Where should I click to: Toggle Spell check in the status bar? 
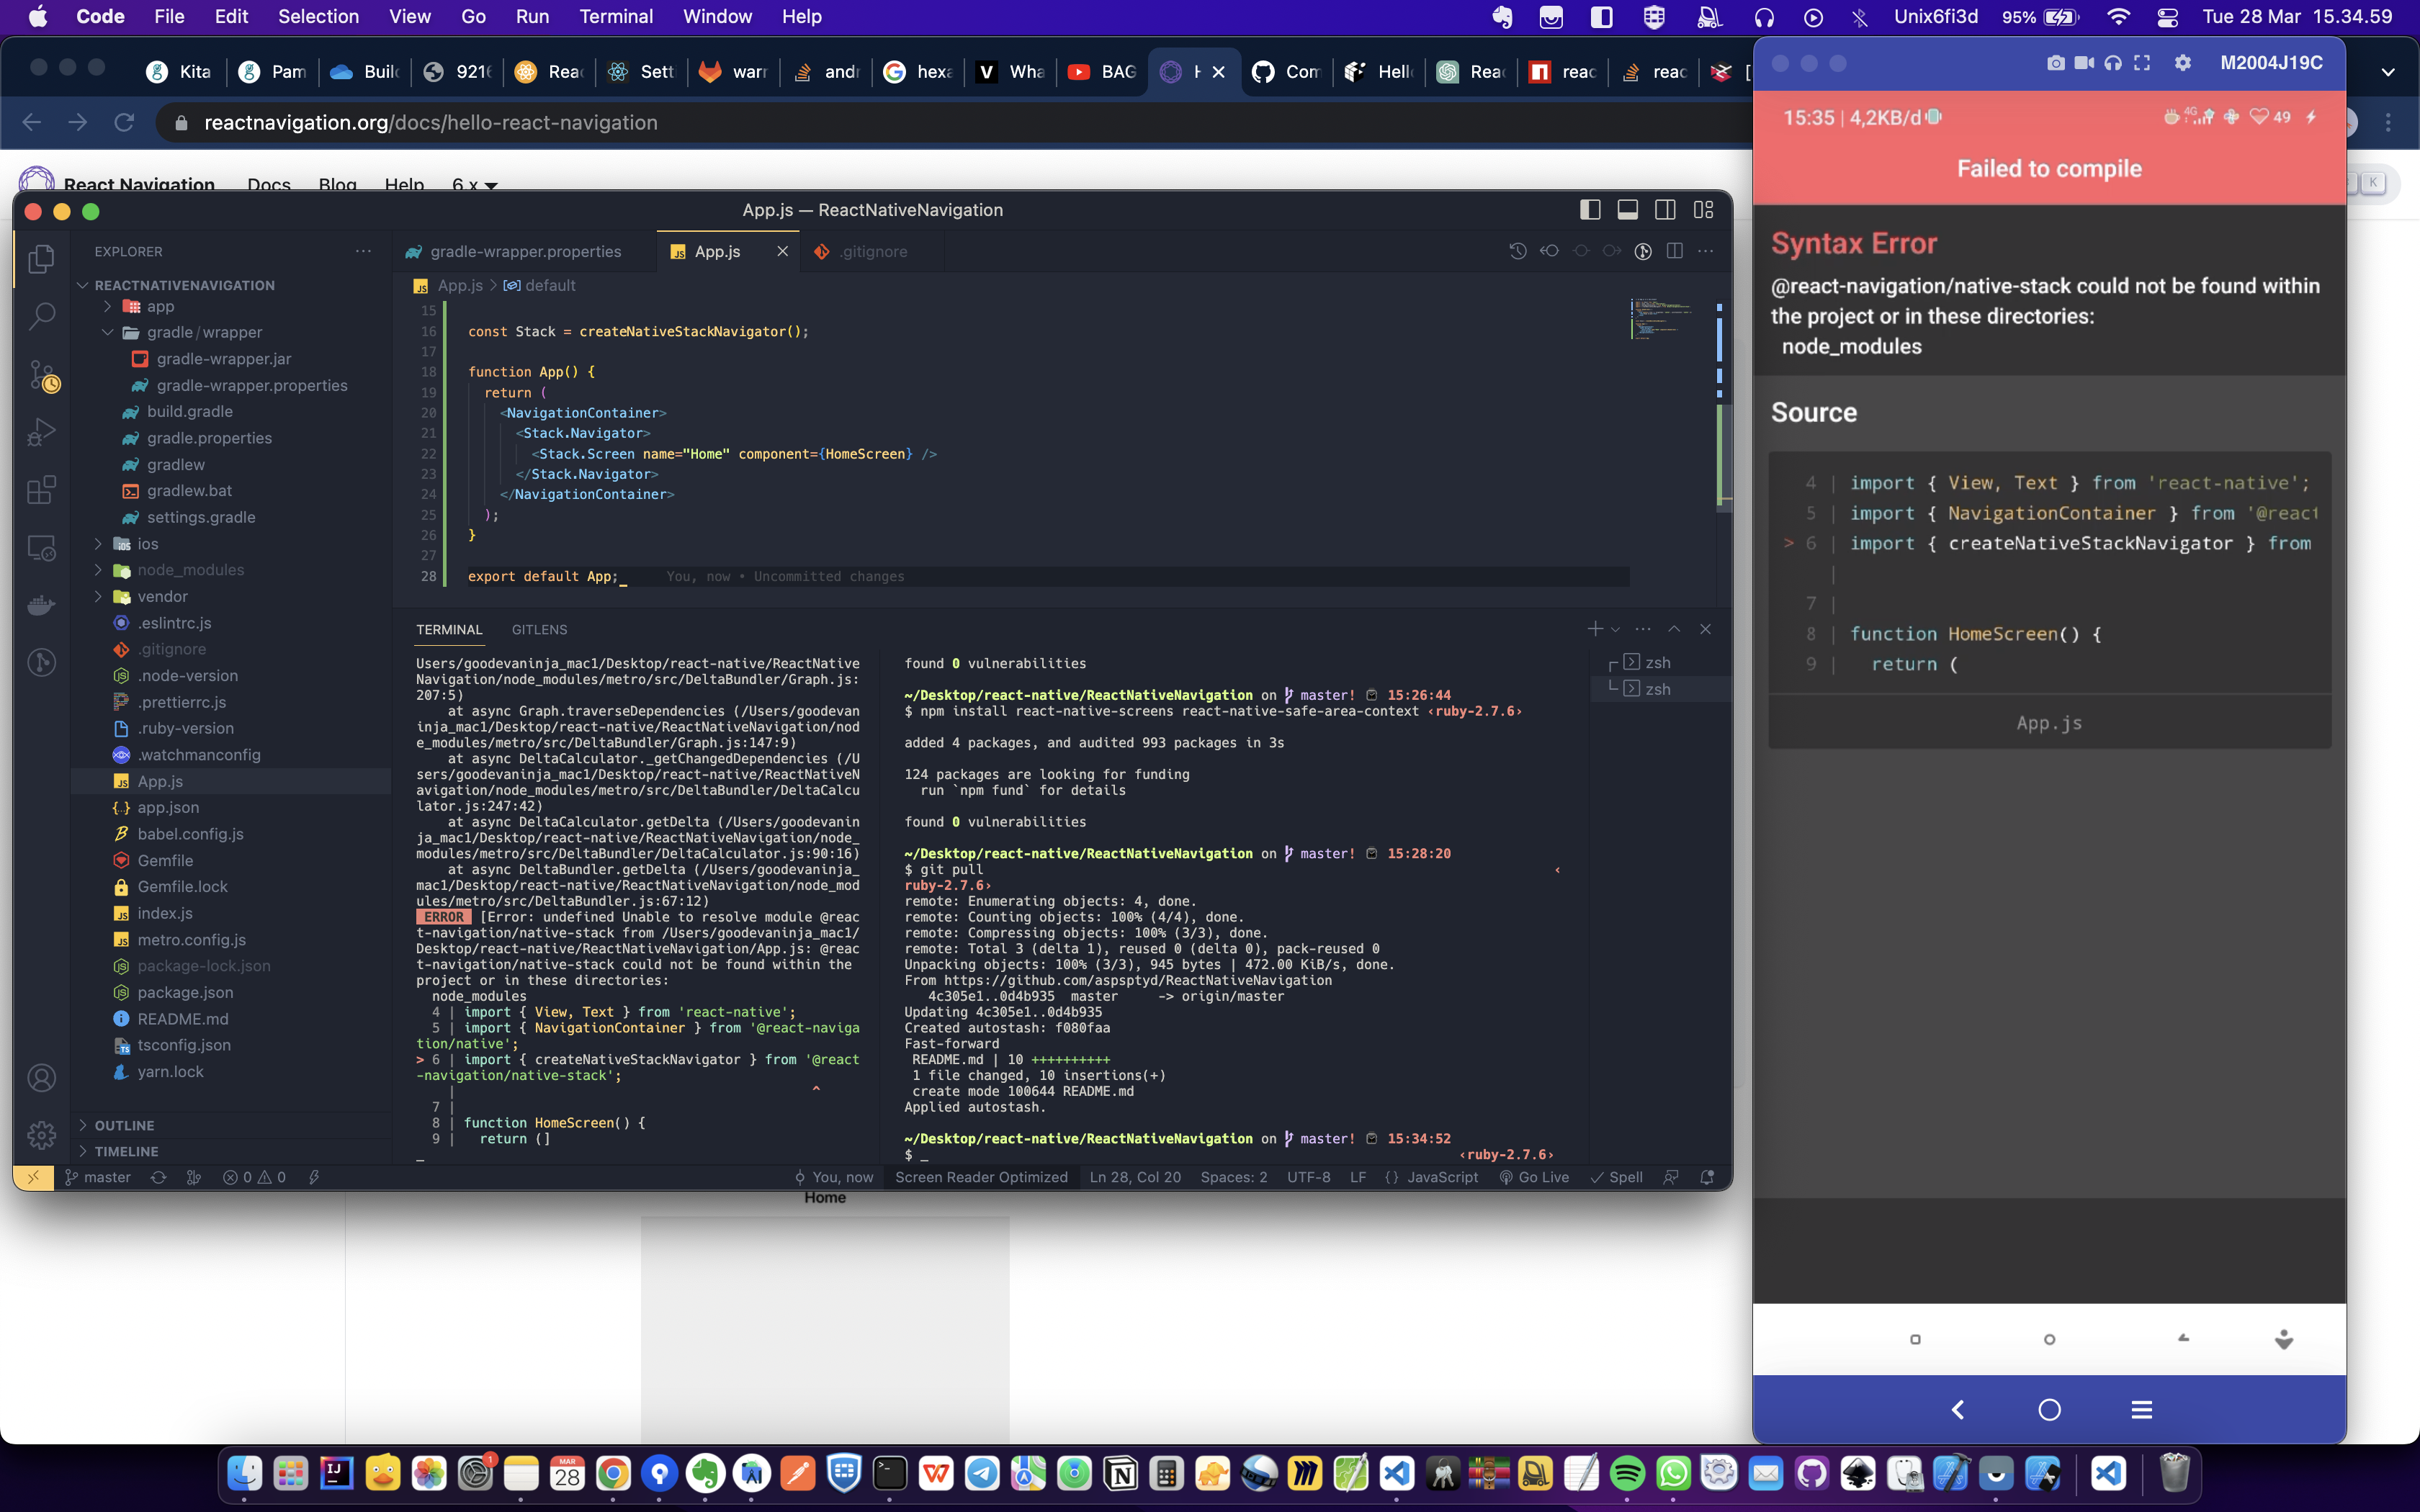click(1617, 1177)
